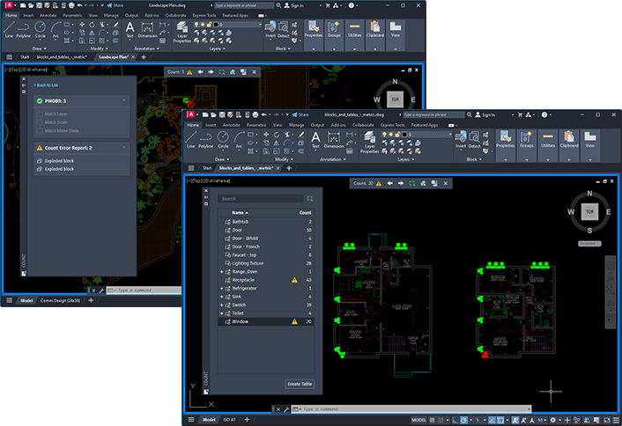Toggle grid display in front window status bar
The image size is (622, 426).
click(433, 420)
